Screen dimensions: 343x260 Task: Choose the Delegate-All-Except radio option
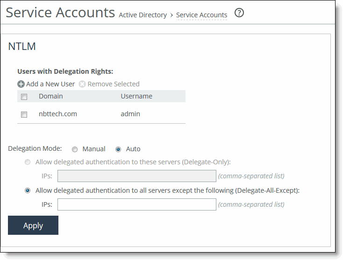28,190
